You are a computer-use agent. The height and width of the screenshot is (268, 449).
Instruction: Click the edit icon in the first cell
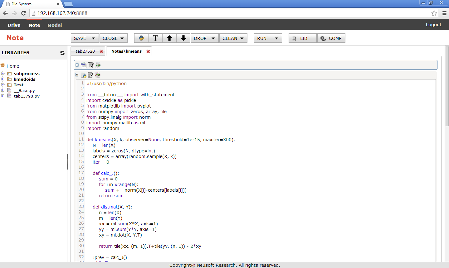click(x=91, y=65)
